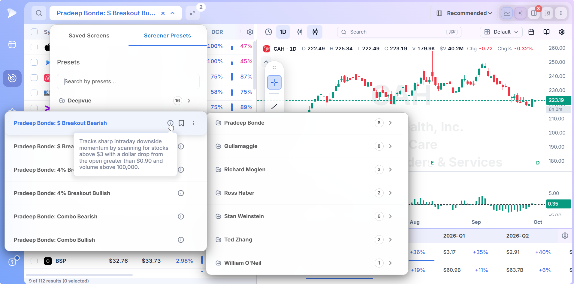The image size is (574, 284).
Task: Open chart settings gear icon
Action: point(562,32)
